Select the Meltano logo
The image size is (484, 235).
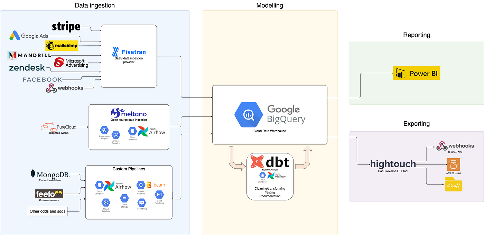[x=129, y=113]
